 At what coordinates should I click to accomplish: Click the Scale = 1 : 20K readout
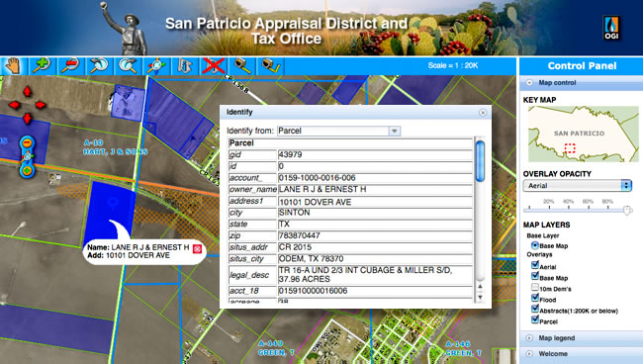pyautogui.click(x=453, y=65)
